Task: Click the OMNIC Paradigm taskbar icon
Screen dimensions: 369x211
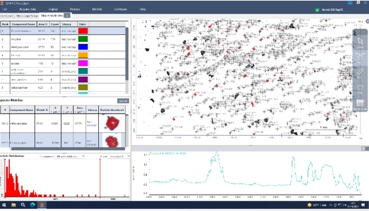Action: click(42, 205)
